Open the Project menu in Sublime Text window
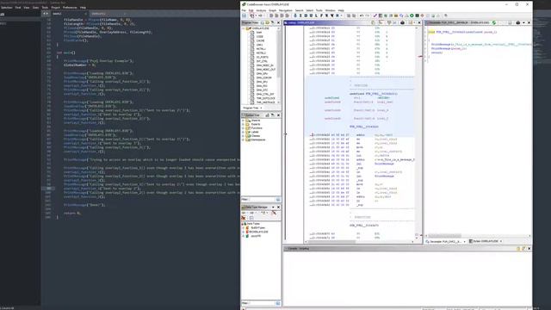 click(x=55, y=8)
